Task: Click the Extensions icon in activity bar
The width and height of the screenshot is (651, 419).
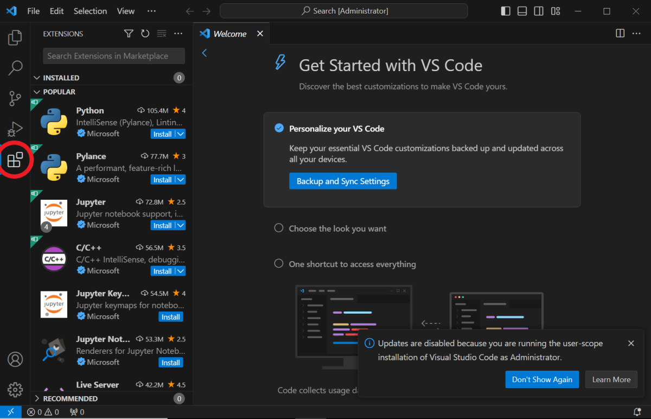Action: coord(15,160)
